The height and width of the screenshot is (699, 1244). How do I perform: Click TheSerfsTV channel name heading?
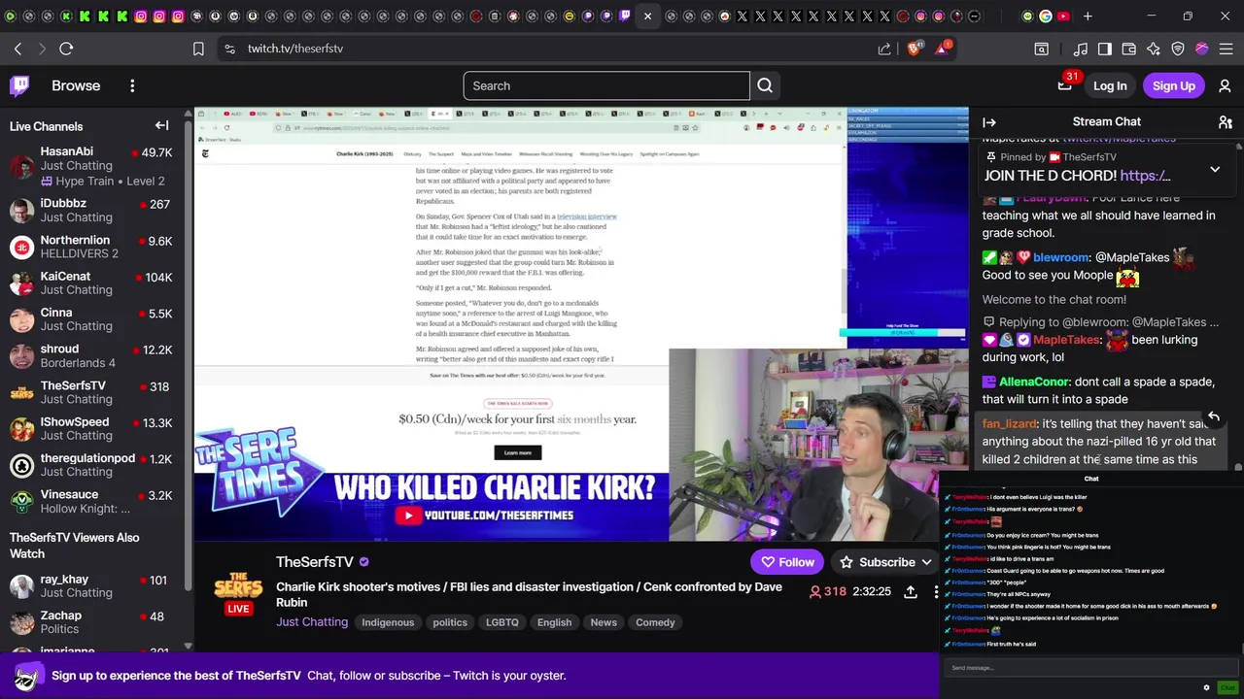point(315,562)
